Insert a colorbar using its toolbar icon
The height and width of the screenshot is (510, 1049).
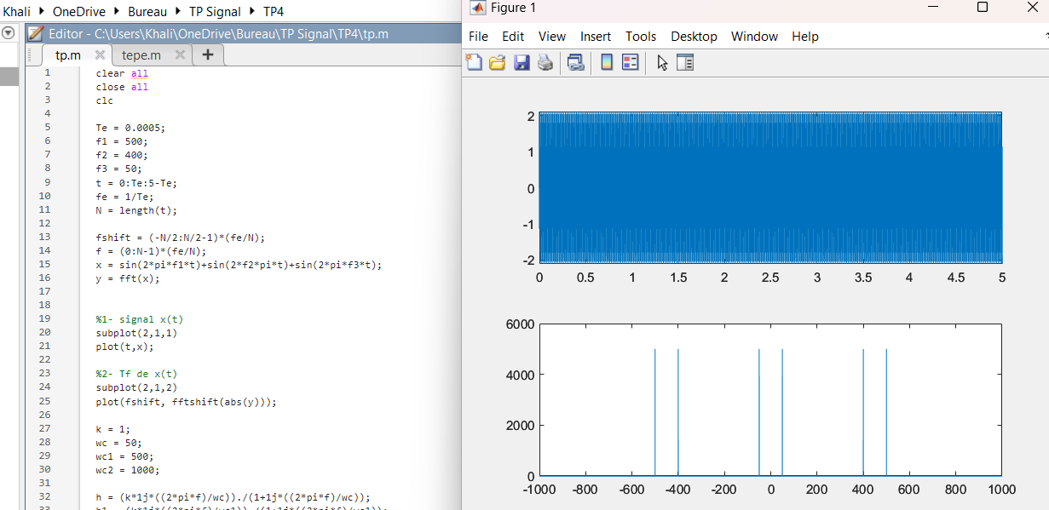tap(606, 61)
